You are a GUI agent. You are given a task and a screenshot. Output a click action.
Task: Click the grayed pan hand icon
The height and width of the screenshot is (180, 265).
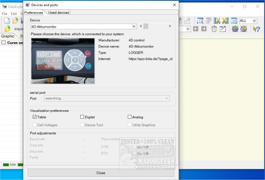pos(209,21)
